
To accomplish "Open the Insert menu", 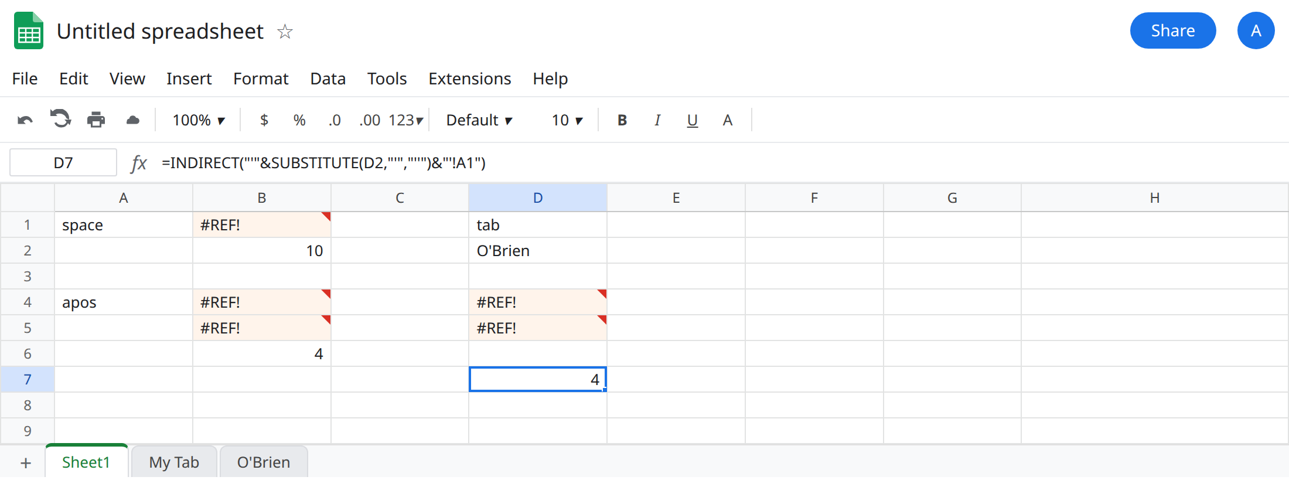I will pos(189,79).
